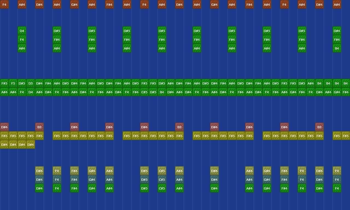
Task: Click the G#4 note directly below a B4 note
Action: coord(337,92)
